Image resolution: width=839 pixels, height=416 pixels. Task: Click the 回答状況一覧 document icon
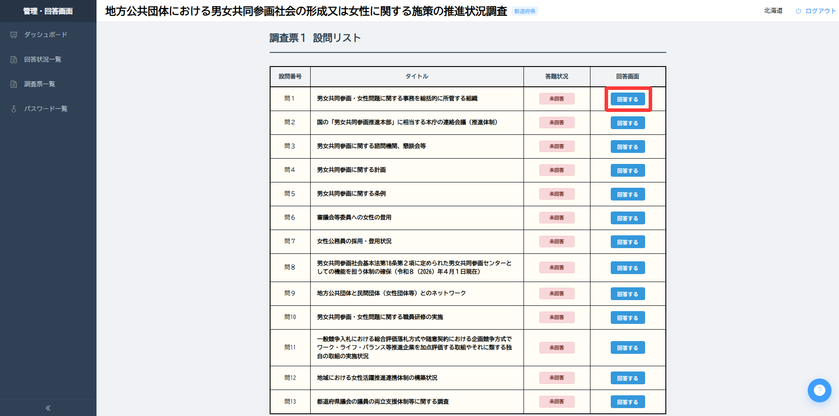(x=14, y=59)
